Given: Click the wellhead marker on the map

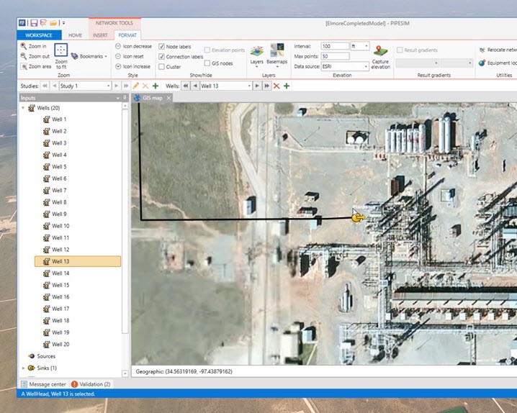Looking at the screenshot, I should [358, 217].
